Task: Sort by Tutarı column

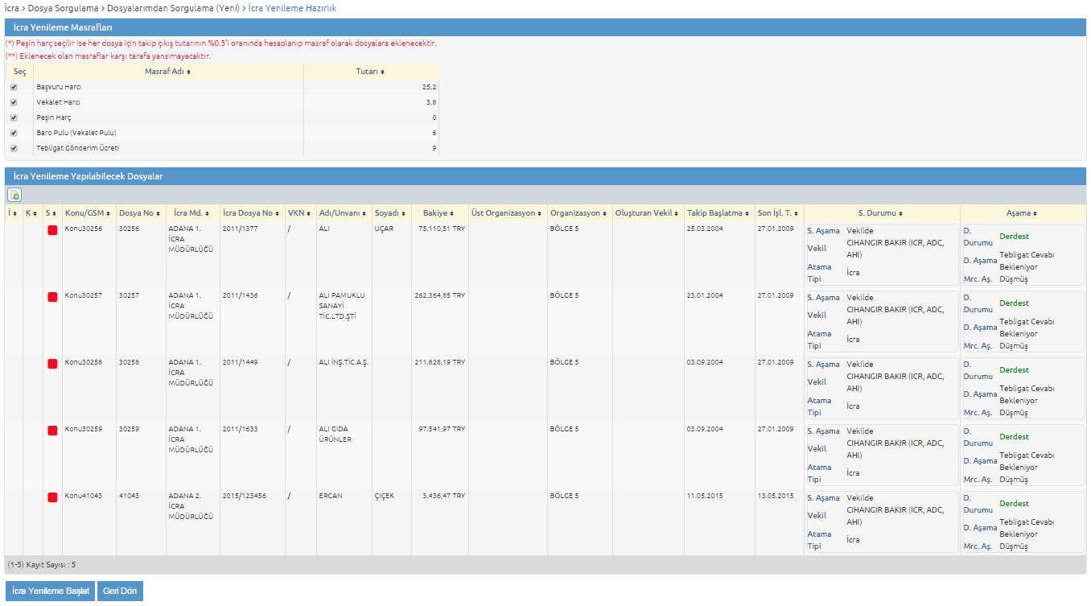Action: coord(370,72)
